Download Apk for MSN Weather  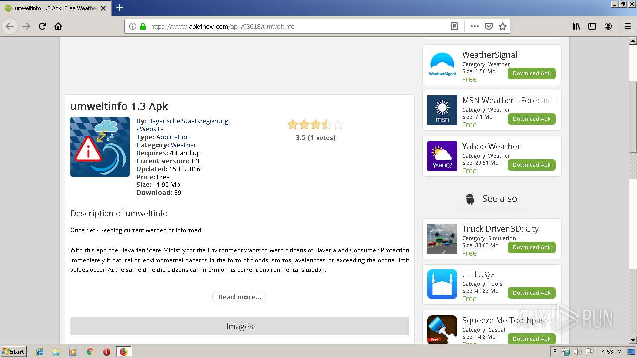531,119
